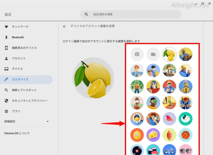The width and height of the screenshot is (213, 155).
Task: Open アプリ in the sidebar
Action: pos(27,111)
